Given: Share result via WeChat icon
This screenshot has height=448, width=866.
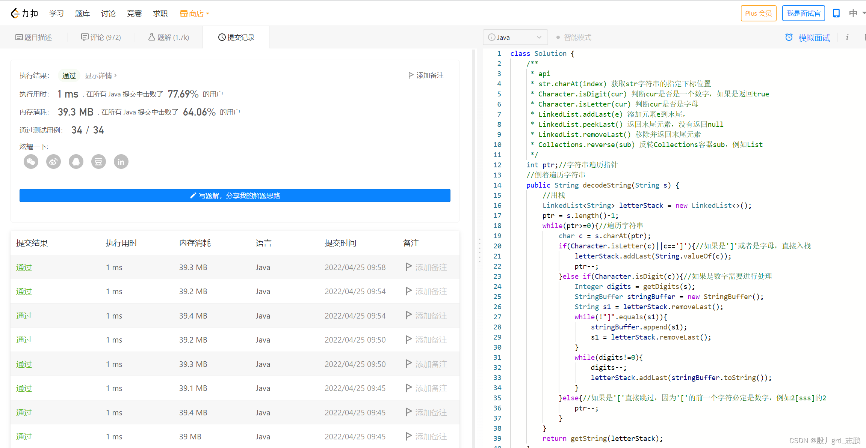Looking at the screenshot, I should click(31, 162).
